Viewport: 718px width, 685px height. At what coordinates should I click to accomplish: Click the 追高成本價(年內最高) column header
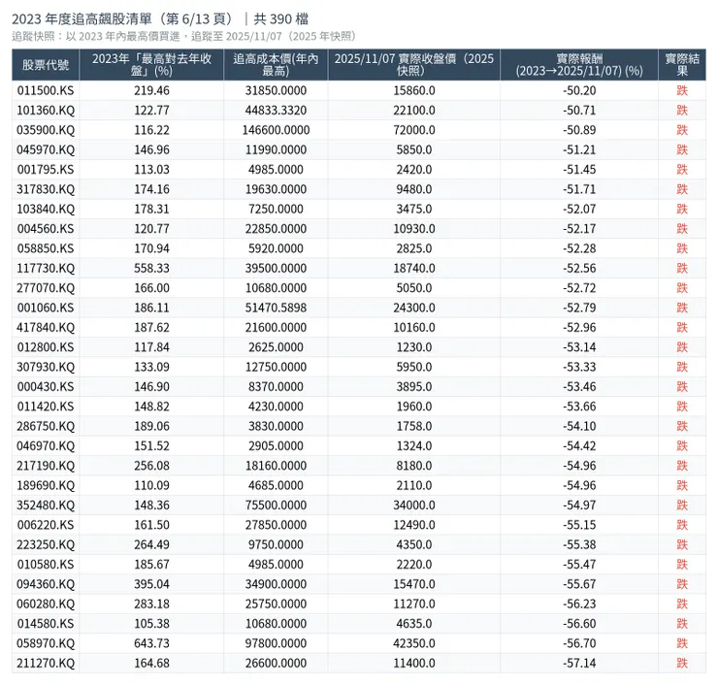pos(276,65)
